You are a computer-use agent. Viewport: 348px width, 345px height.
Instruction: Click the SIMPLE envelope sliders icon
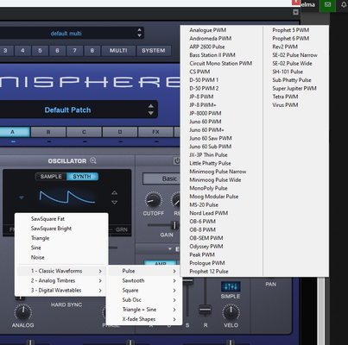(x=231, y=286)
